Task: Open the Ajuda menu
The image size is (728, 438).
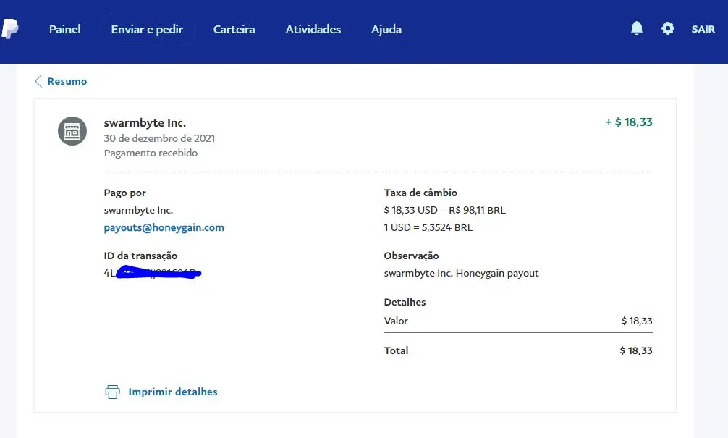Action: click(386, 29)
